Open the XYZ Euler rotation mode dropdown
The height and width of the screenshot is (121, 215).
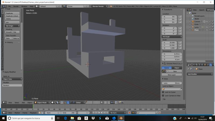pos(172,37)
